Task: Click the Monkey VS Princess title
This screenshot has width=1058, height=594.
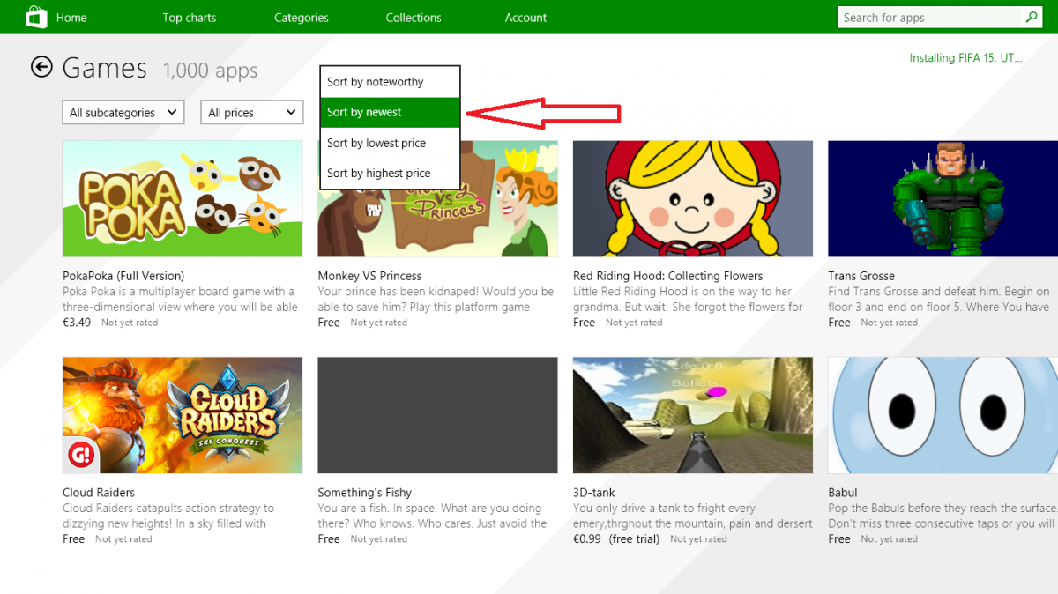Action: [369, 276]
